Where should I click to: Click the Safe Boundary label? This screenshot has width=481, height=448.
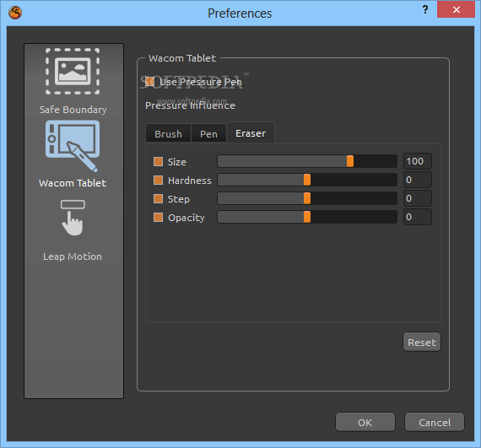click(73, 110)
